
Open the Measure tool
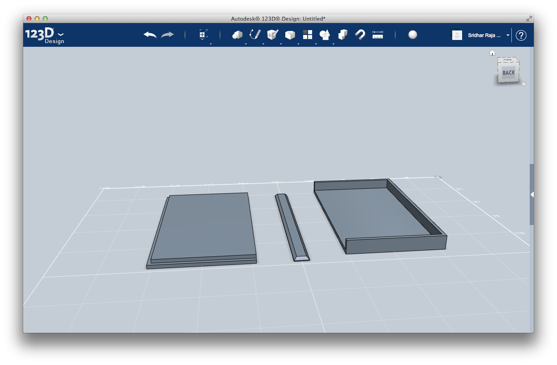(378, 35)
